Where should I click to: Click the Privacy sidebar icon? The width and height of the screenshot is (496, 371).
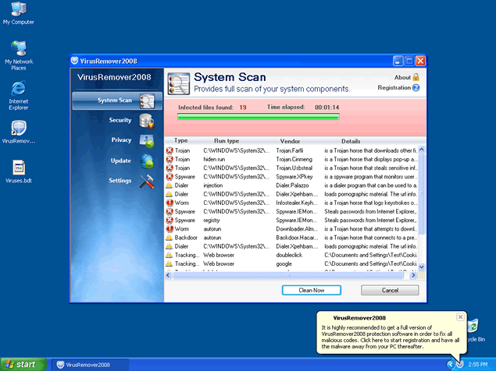click(x=146, y=141)
